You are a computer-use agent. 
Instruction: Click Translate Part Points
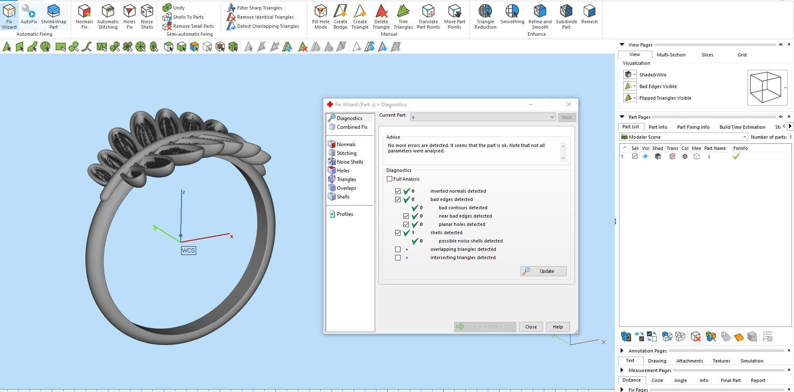428,17
